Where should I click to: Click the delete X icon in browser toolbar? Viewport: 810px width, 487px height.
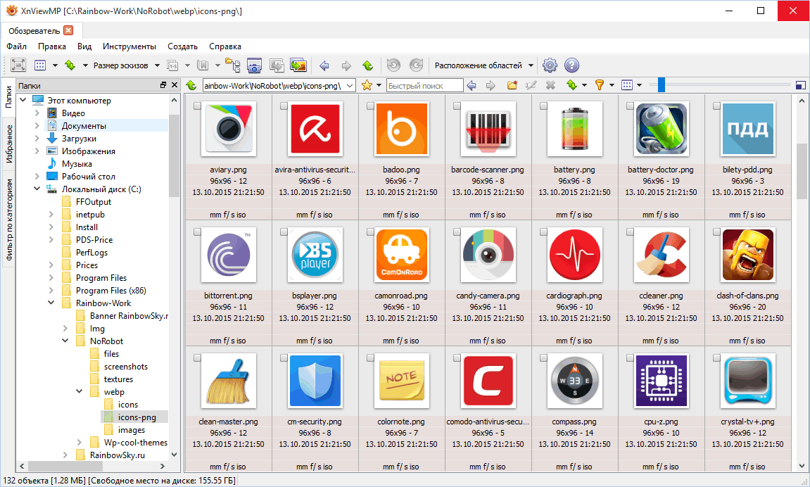pyautogui.click(x=551, y=85)
